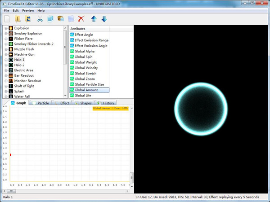Switch to the History tab
The width and height of the screenshot is (270, 202).
tap(106, 103)
